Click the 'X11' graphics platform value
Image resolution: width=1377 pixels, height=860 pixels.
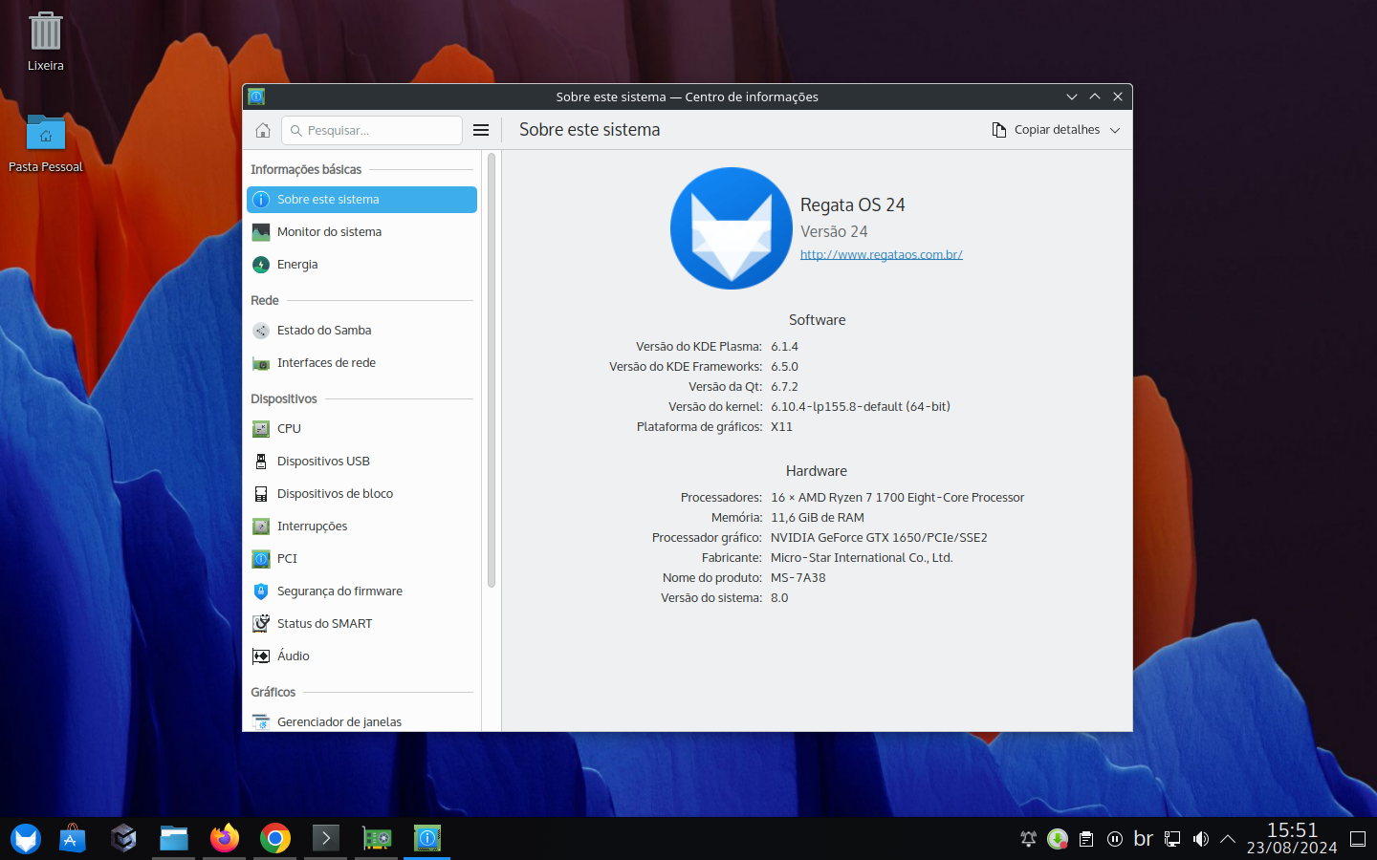781,427
